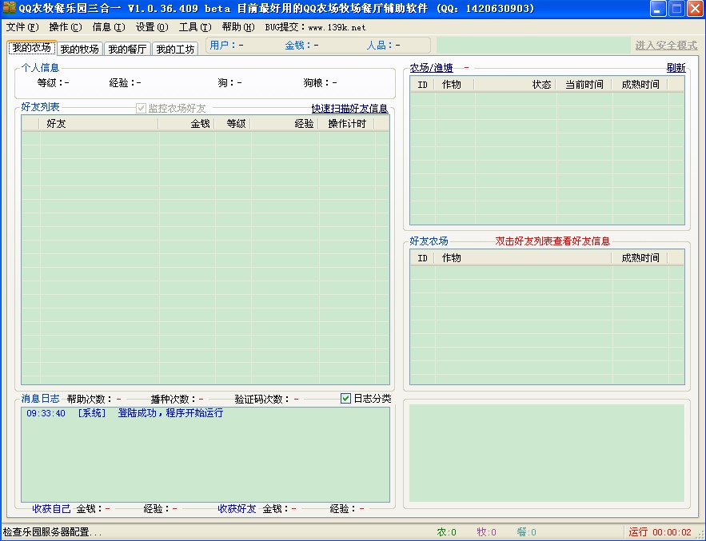Click 快速扫描好友信息 link
This screenshot has height=541, width=706.
coord(349,109)
